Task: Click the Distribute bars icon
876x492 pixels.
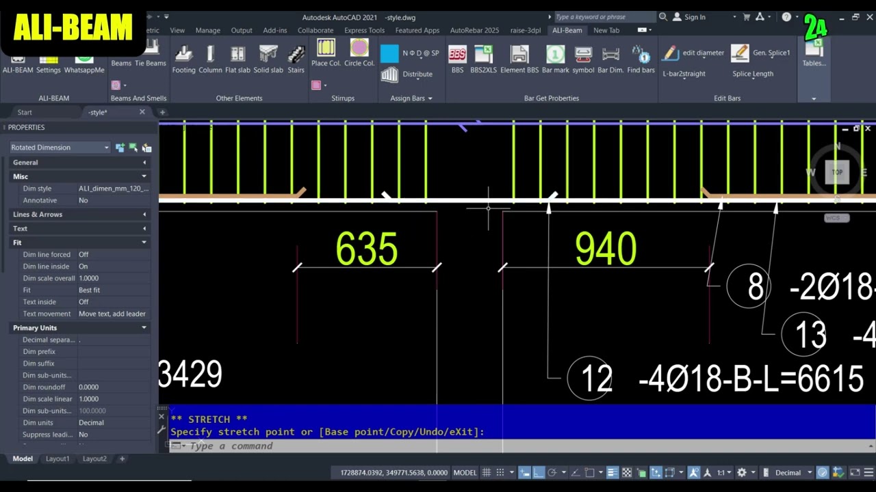Action: pyautogui.click(x=389, y=74)
